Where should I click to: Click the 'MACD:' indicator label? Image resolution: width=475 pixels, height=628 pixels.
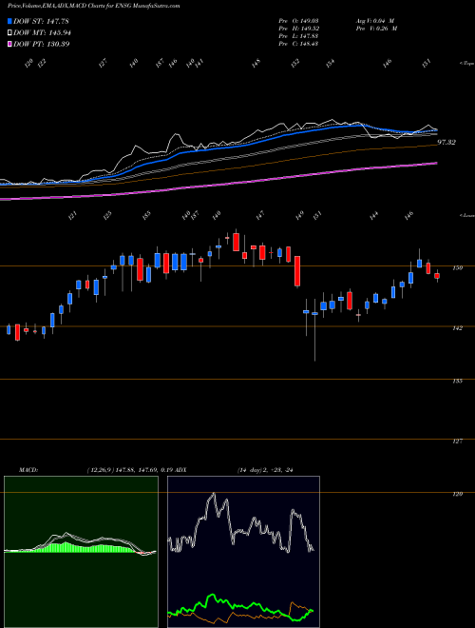pos(28,470)
